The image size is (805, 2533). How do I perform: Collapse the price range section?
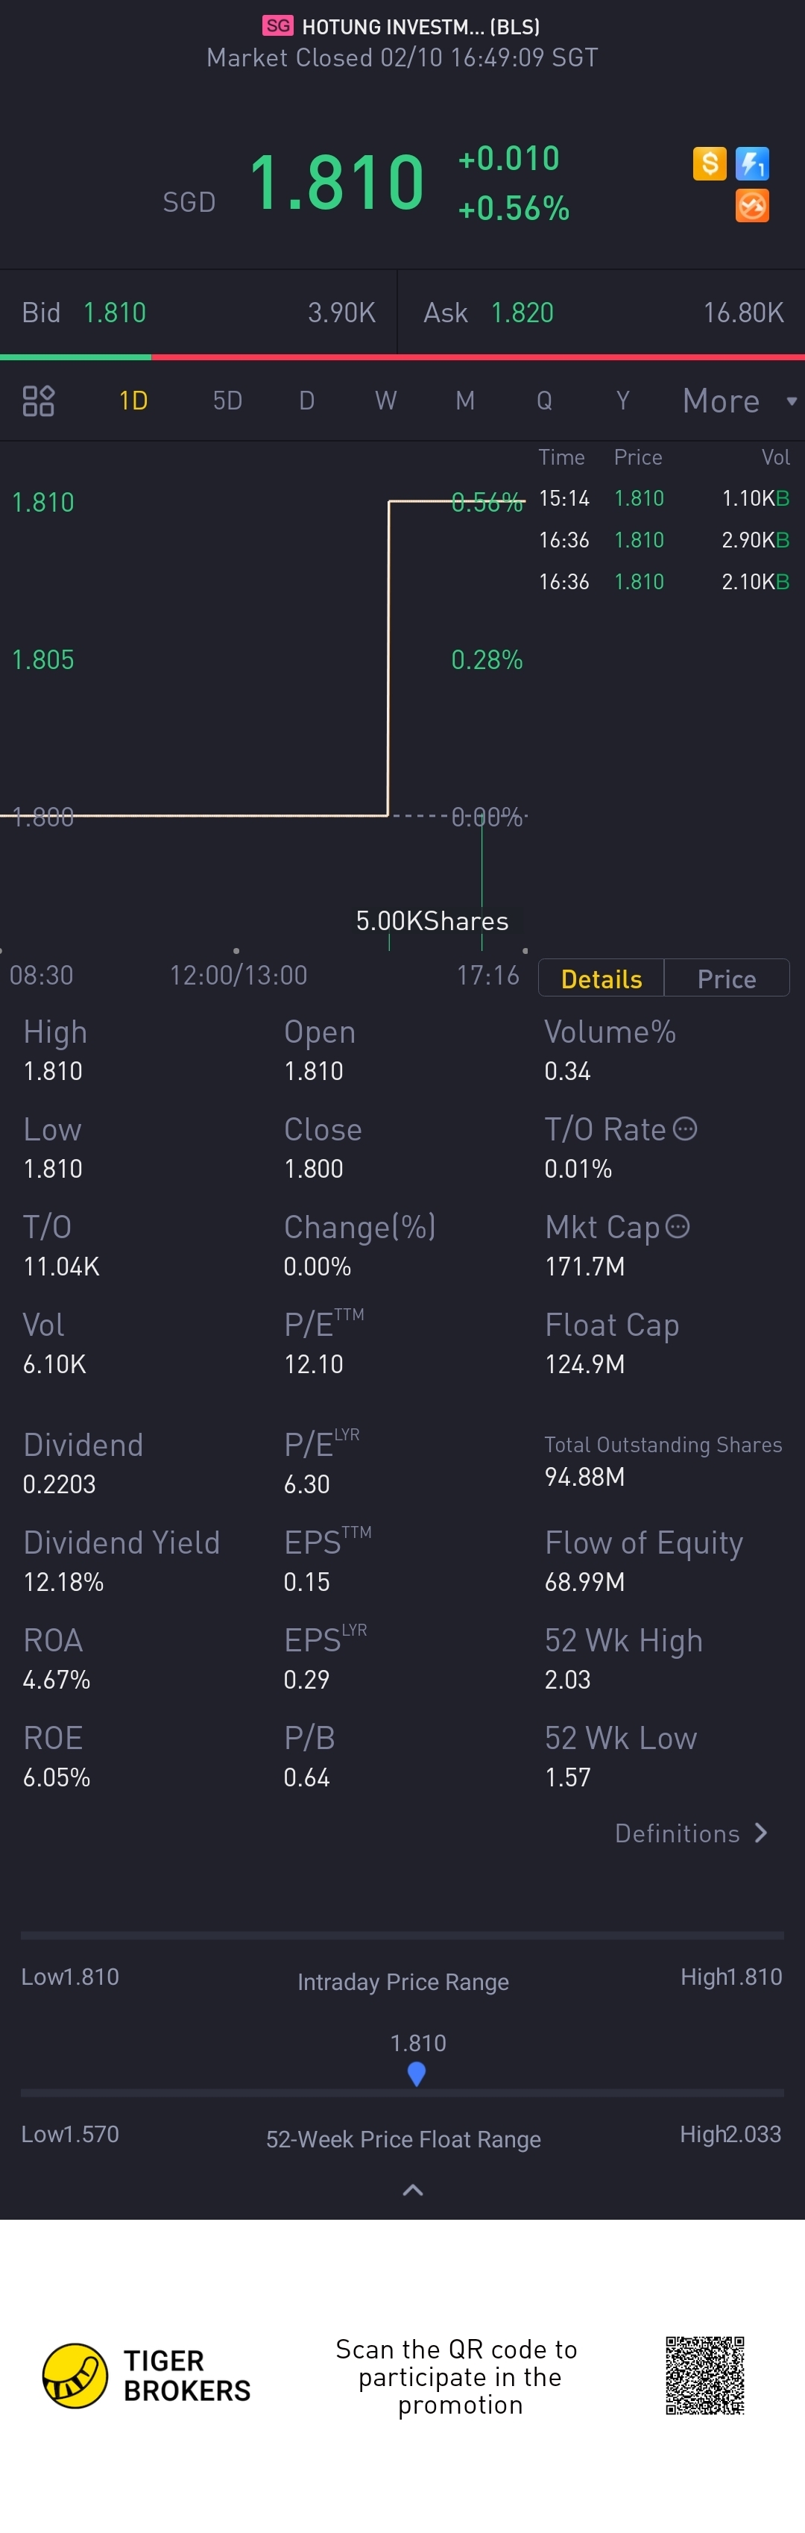(x=413, y=2190)
